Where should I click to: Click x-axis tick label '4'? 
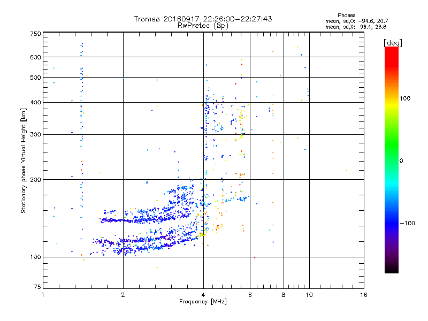coord(203,295)
